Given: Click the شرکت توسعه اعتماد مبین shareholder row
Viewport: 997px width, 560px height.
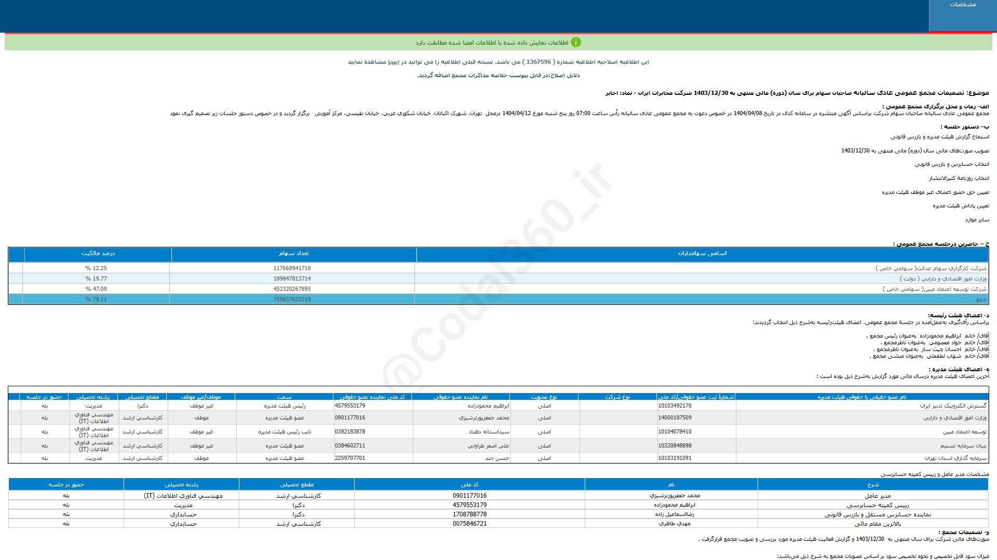Looking at the screenshot, I should 498,289.
